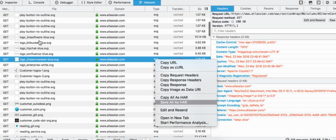Click the Cache-Control response header value
The width and height of the screenshot is (336, 140).
[x=258, y=42]
